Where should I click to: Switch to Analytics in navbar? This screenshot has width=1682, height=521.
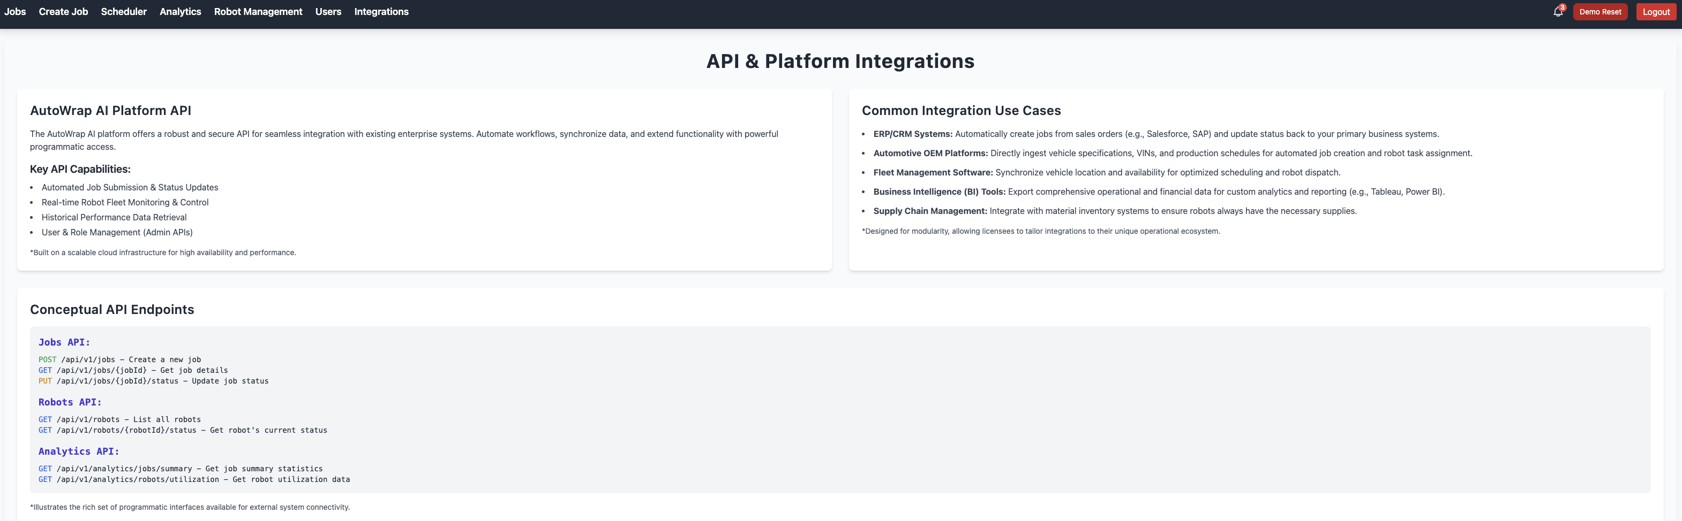pyautogui.click(x=180, y=12)
